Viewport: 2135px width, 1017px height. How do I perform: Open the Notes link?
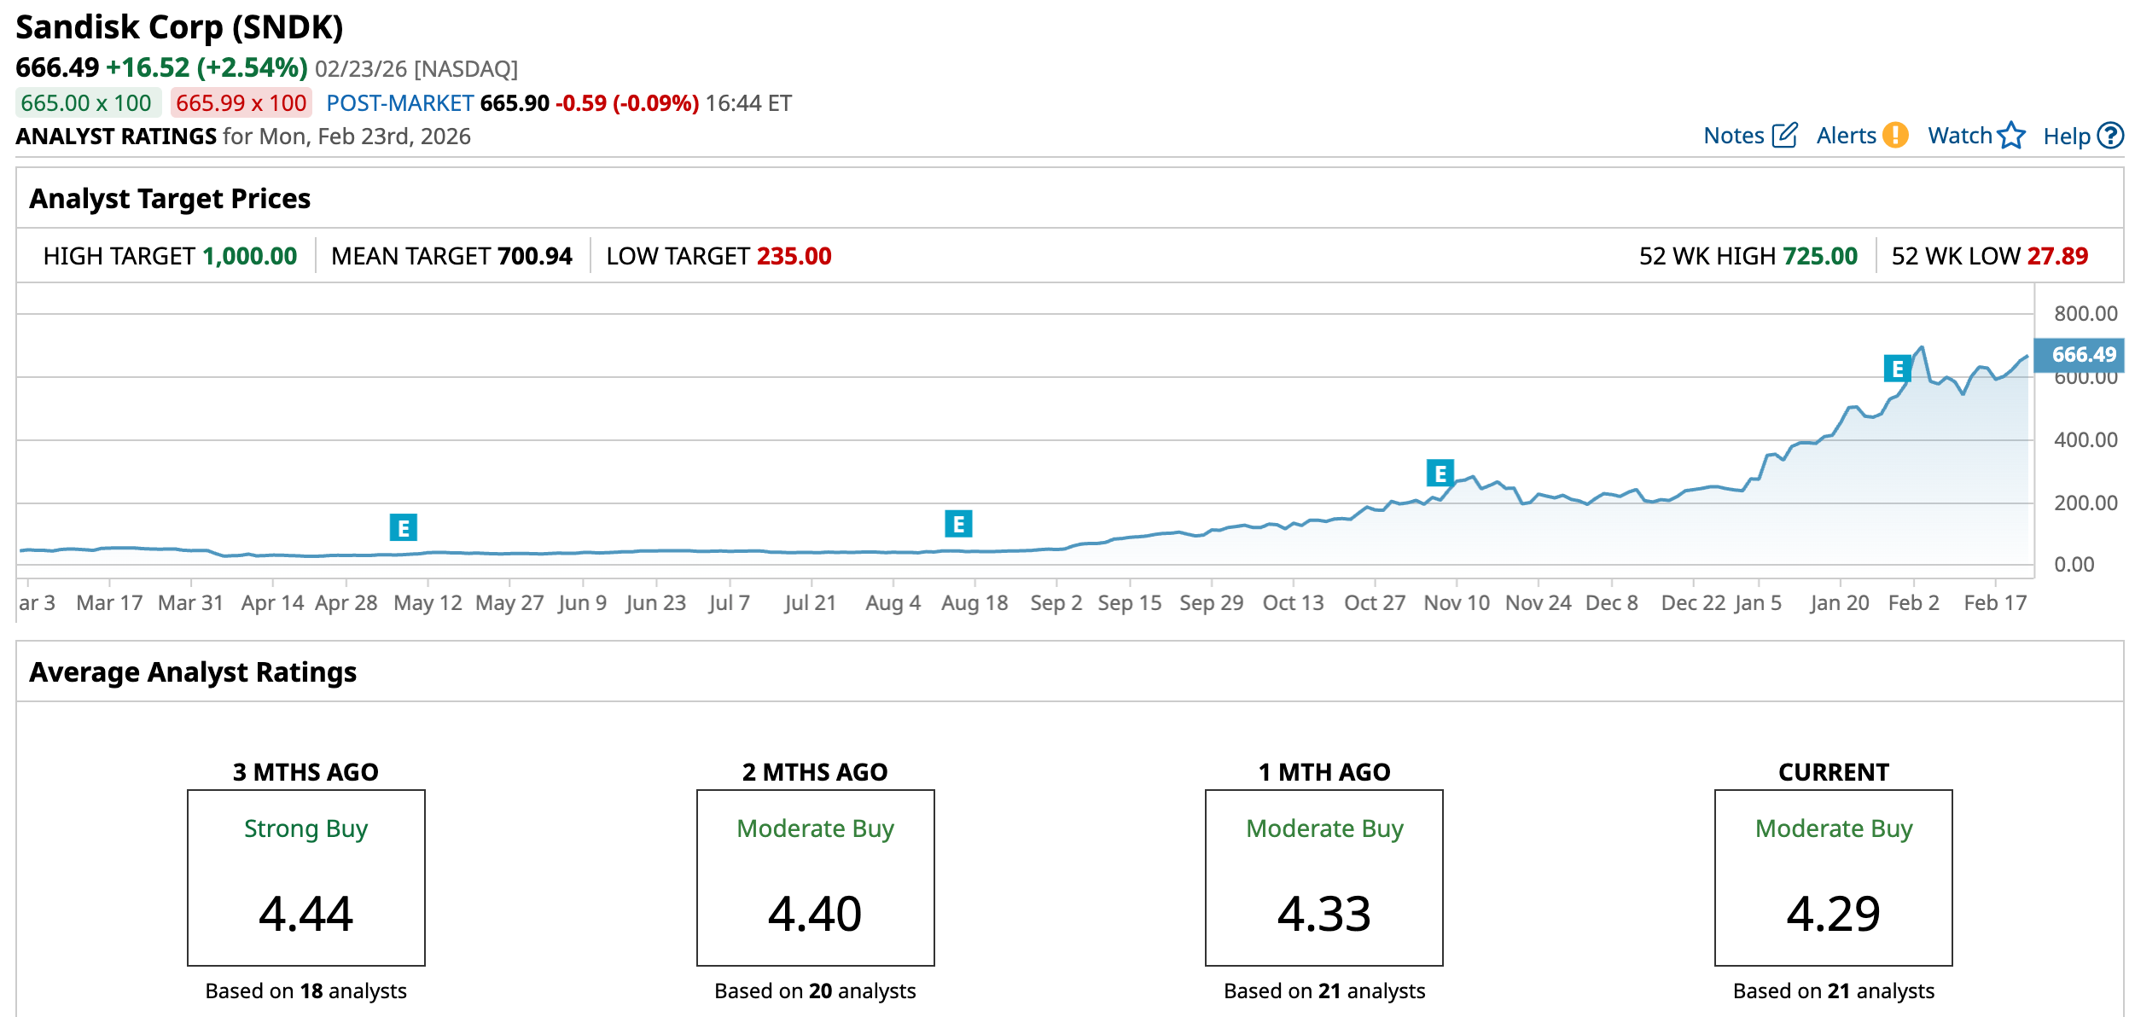pos(1733,136)
